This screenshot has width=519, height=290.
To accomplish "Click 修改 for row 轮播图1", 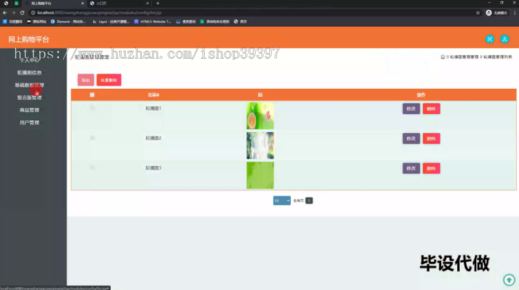I will [411, 108].
